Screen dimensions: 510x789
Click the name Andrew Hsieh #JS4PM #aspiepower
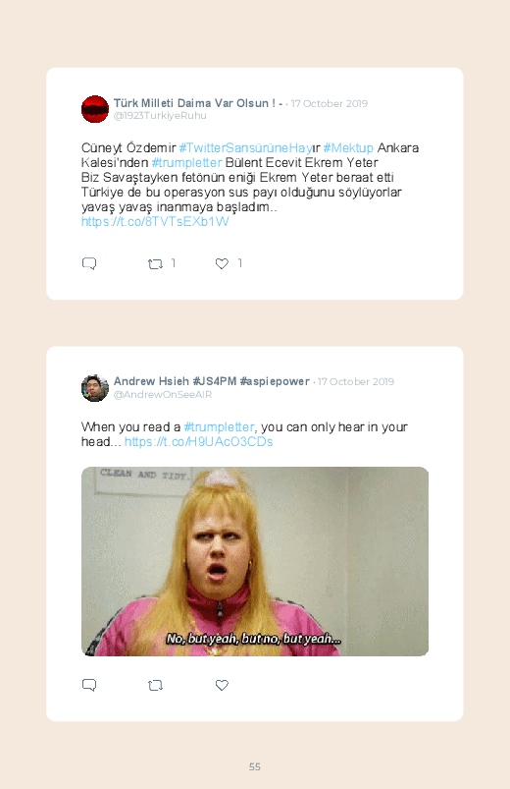tap(212, 381)
